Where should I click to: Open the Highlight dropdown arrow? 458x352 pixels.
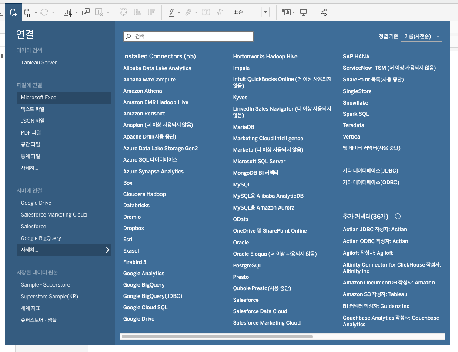pyautogui.click(x=179, y=12)
